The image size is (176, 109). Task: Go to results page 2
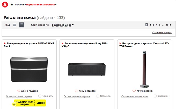click(150, 25)
